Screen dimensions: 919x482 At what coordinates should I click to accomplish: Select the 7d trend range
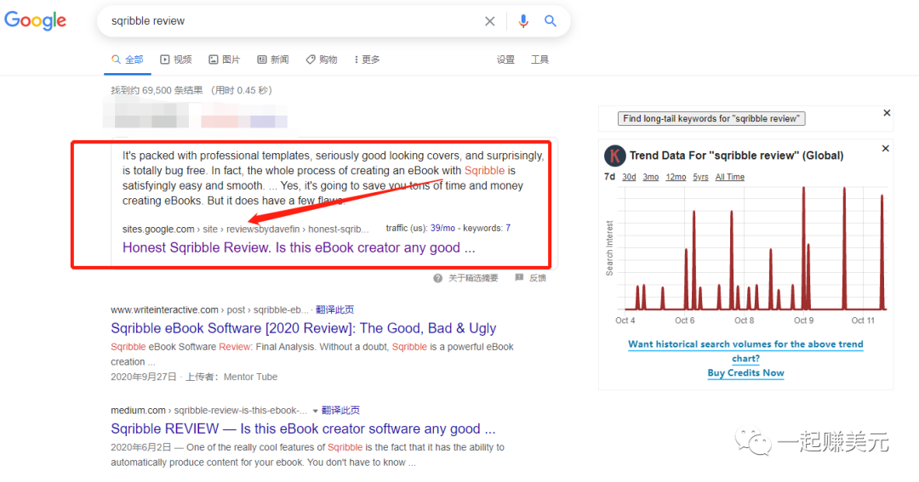[609, 177]
